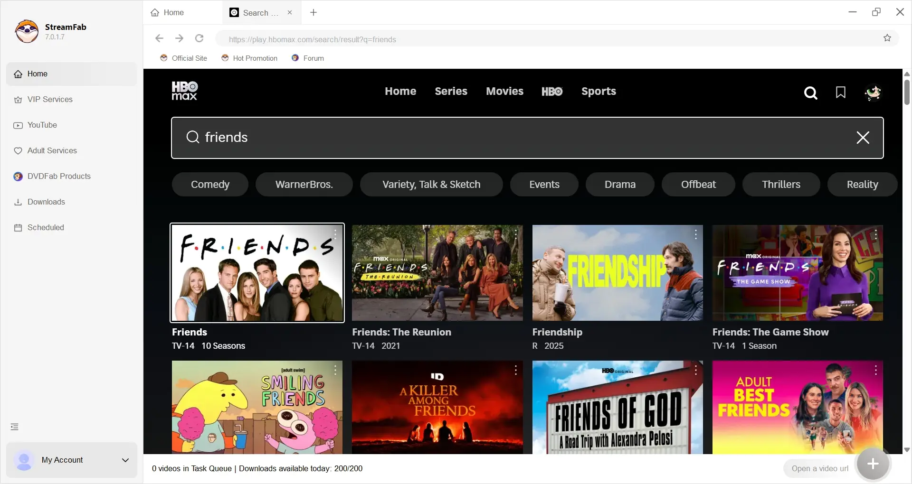Open options menu on Adult Best Friends card
This screenshot has height=484, width=912.
(876, 370)
